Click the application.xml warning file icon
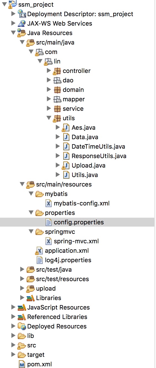 (39, 251)
